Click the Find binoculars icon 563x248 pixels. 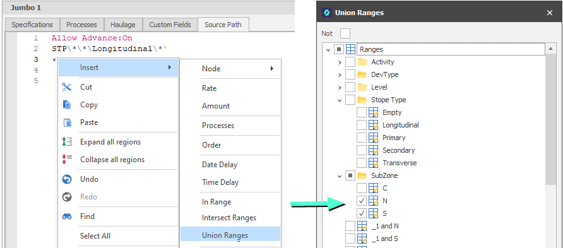(x=67, y=216)
